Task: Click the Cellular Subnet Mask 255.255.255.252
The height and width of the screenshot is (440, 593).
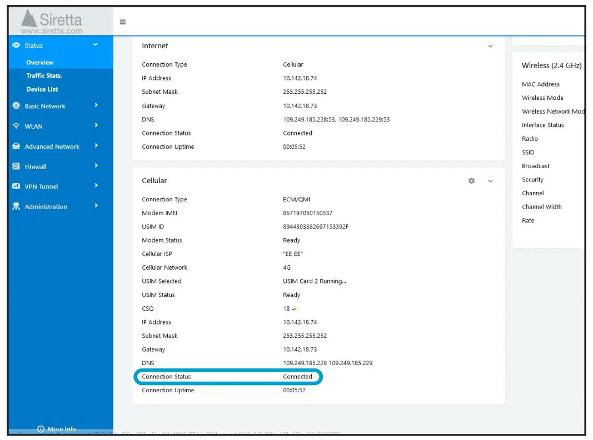Action: click(x=305, y=336)
